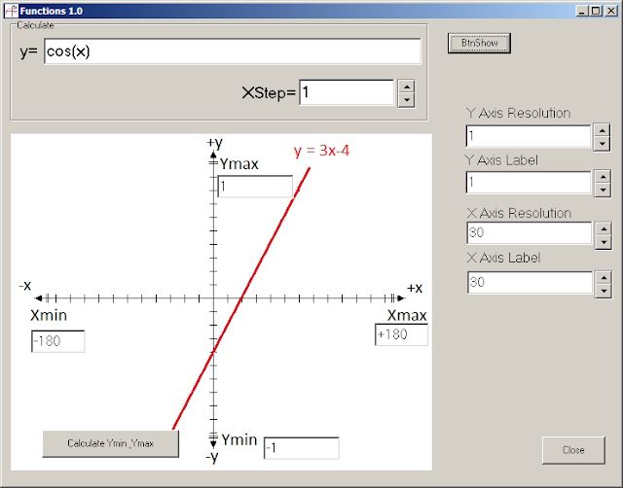Click the +x axis label
The width and height of the screenshot is (623, 488).
pos(415,288)
